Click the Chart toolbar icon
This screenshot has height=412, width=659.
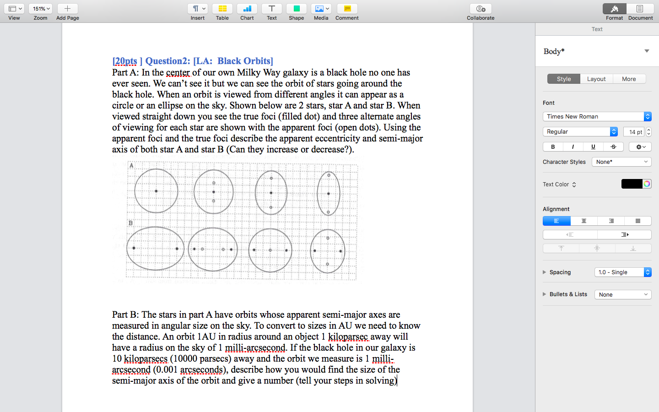247,9
